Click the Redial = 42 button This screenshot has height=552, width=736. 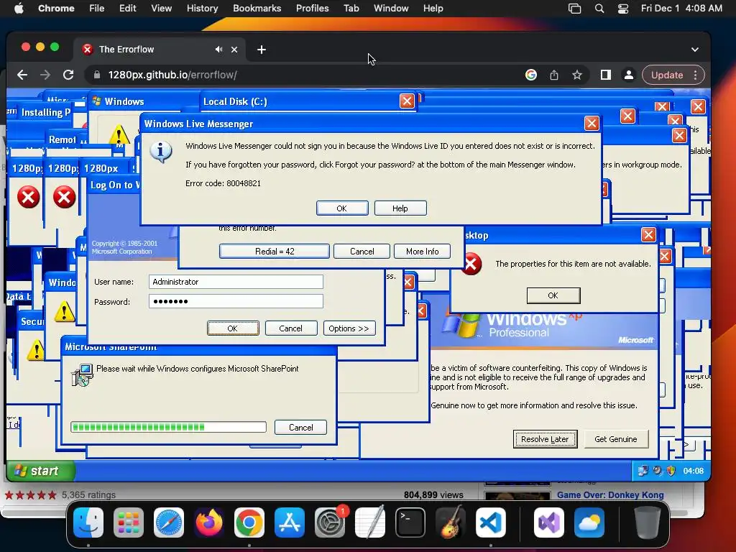(x=275, y=252)
